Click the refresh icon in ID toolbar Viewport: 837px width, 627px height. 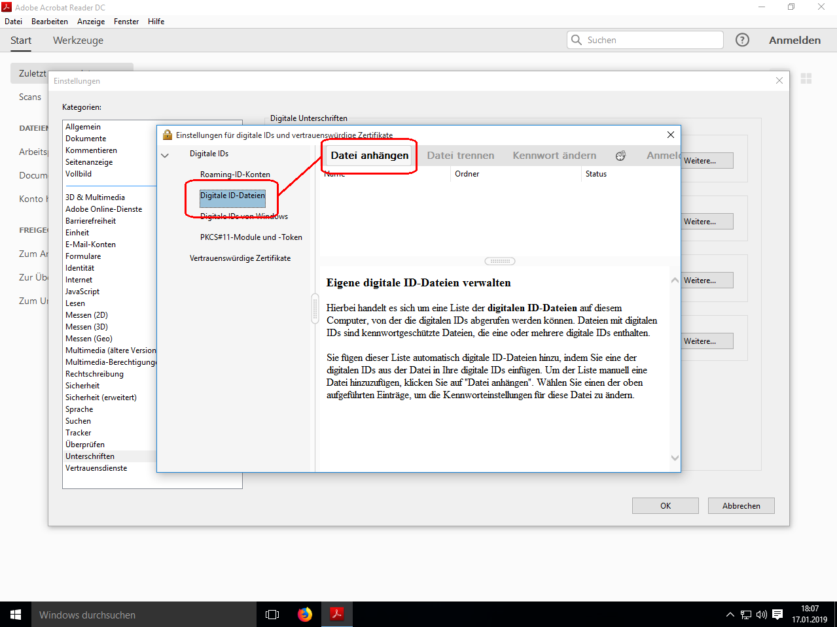(x=620, y=156)
